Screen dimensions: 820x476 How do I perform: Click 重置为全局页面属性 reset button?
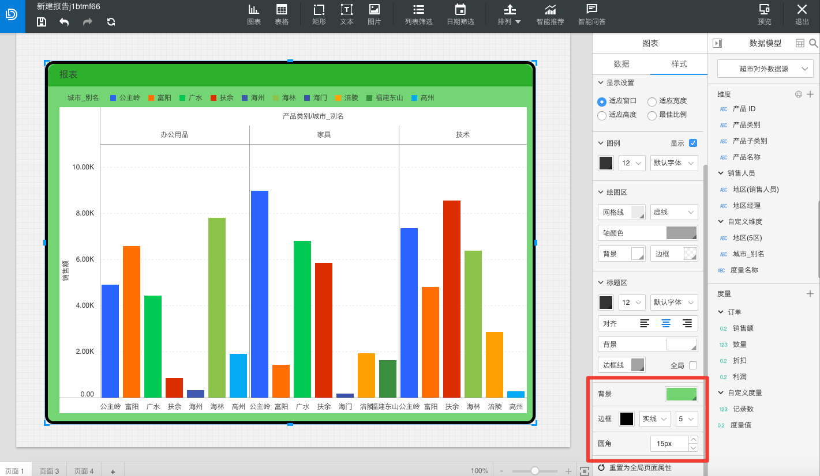(635, 467)
